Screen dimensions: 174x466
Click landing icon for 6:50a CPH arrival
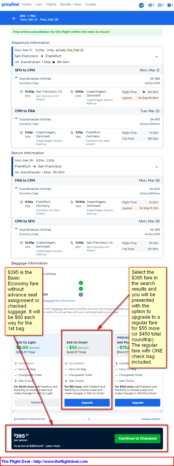pyautogui.click(x=72, y=91)
